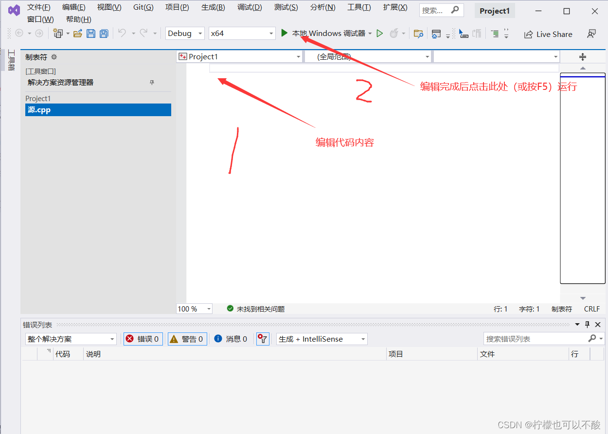Open the 整个解决方案 scope dropdown
608x434 pixels.
pyautogui.click(x=71, y=339)
